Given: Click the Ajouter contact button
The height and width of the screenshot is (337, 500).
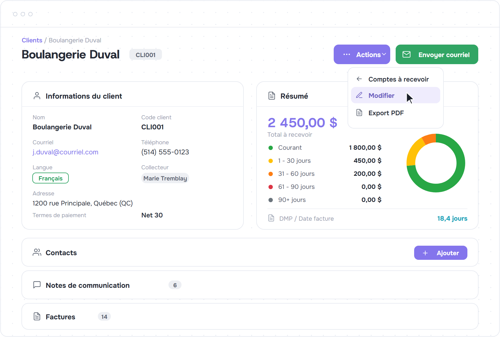Looking at the screenshot, I should click(x=440, y=253).
